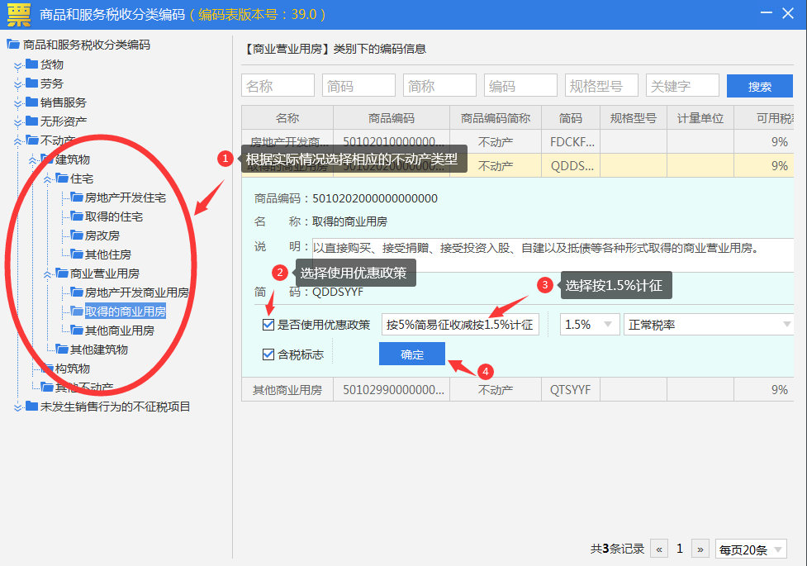807x566 pixels.
Task: Toggle the 是否使用优惠政策 checkbox
Action: pos(268,325)
